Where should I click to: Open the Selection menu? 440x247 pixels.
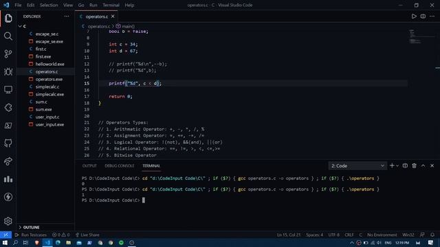coord(49,5)
